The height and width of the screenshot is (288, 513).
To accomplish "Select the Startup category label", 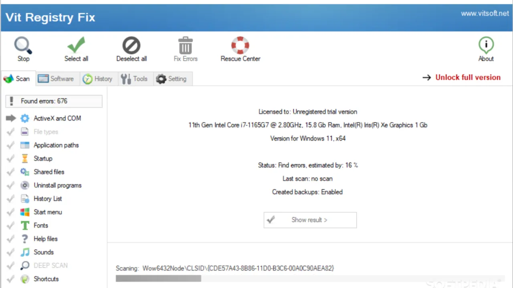I will click(x=43, y=158).
